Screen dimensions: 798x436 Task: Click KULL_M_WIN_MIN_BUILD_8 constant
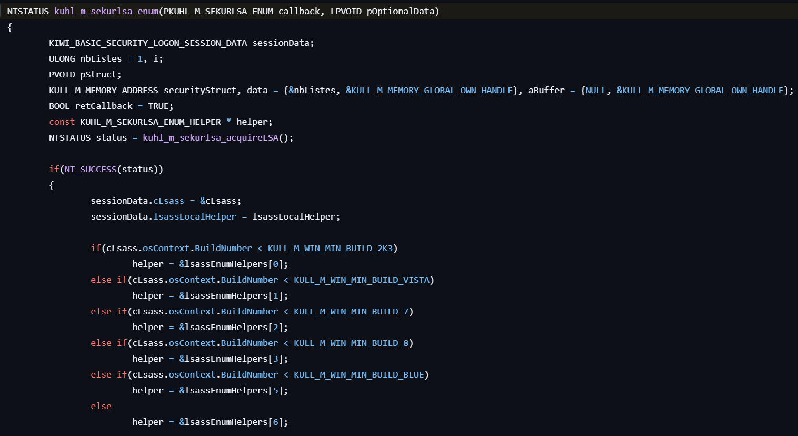click(x=351, y=343)
